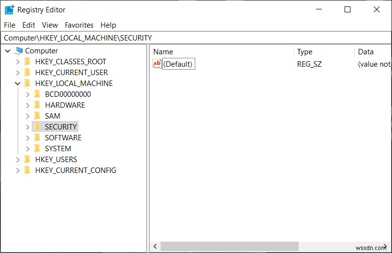392x253 pixels.
Task: Expand the HKEY_USERS chevron
Action: coord(18,160)
